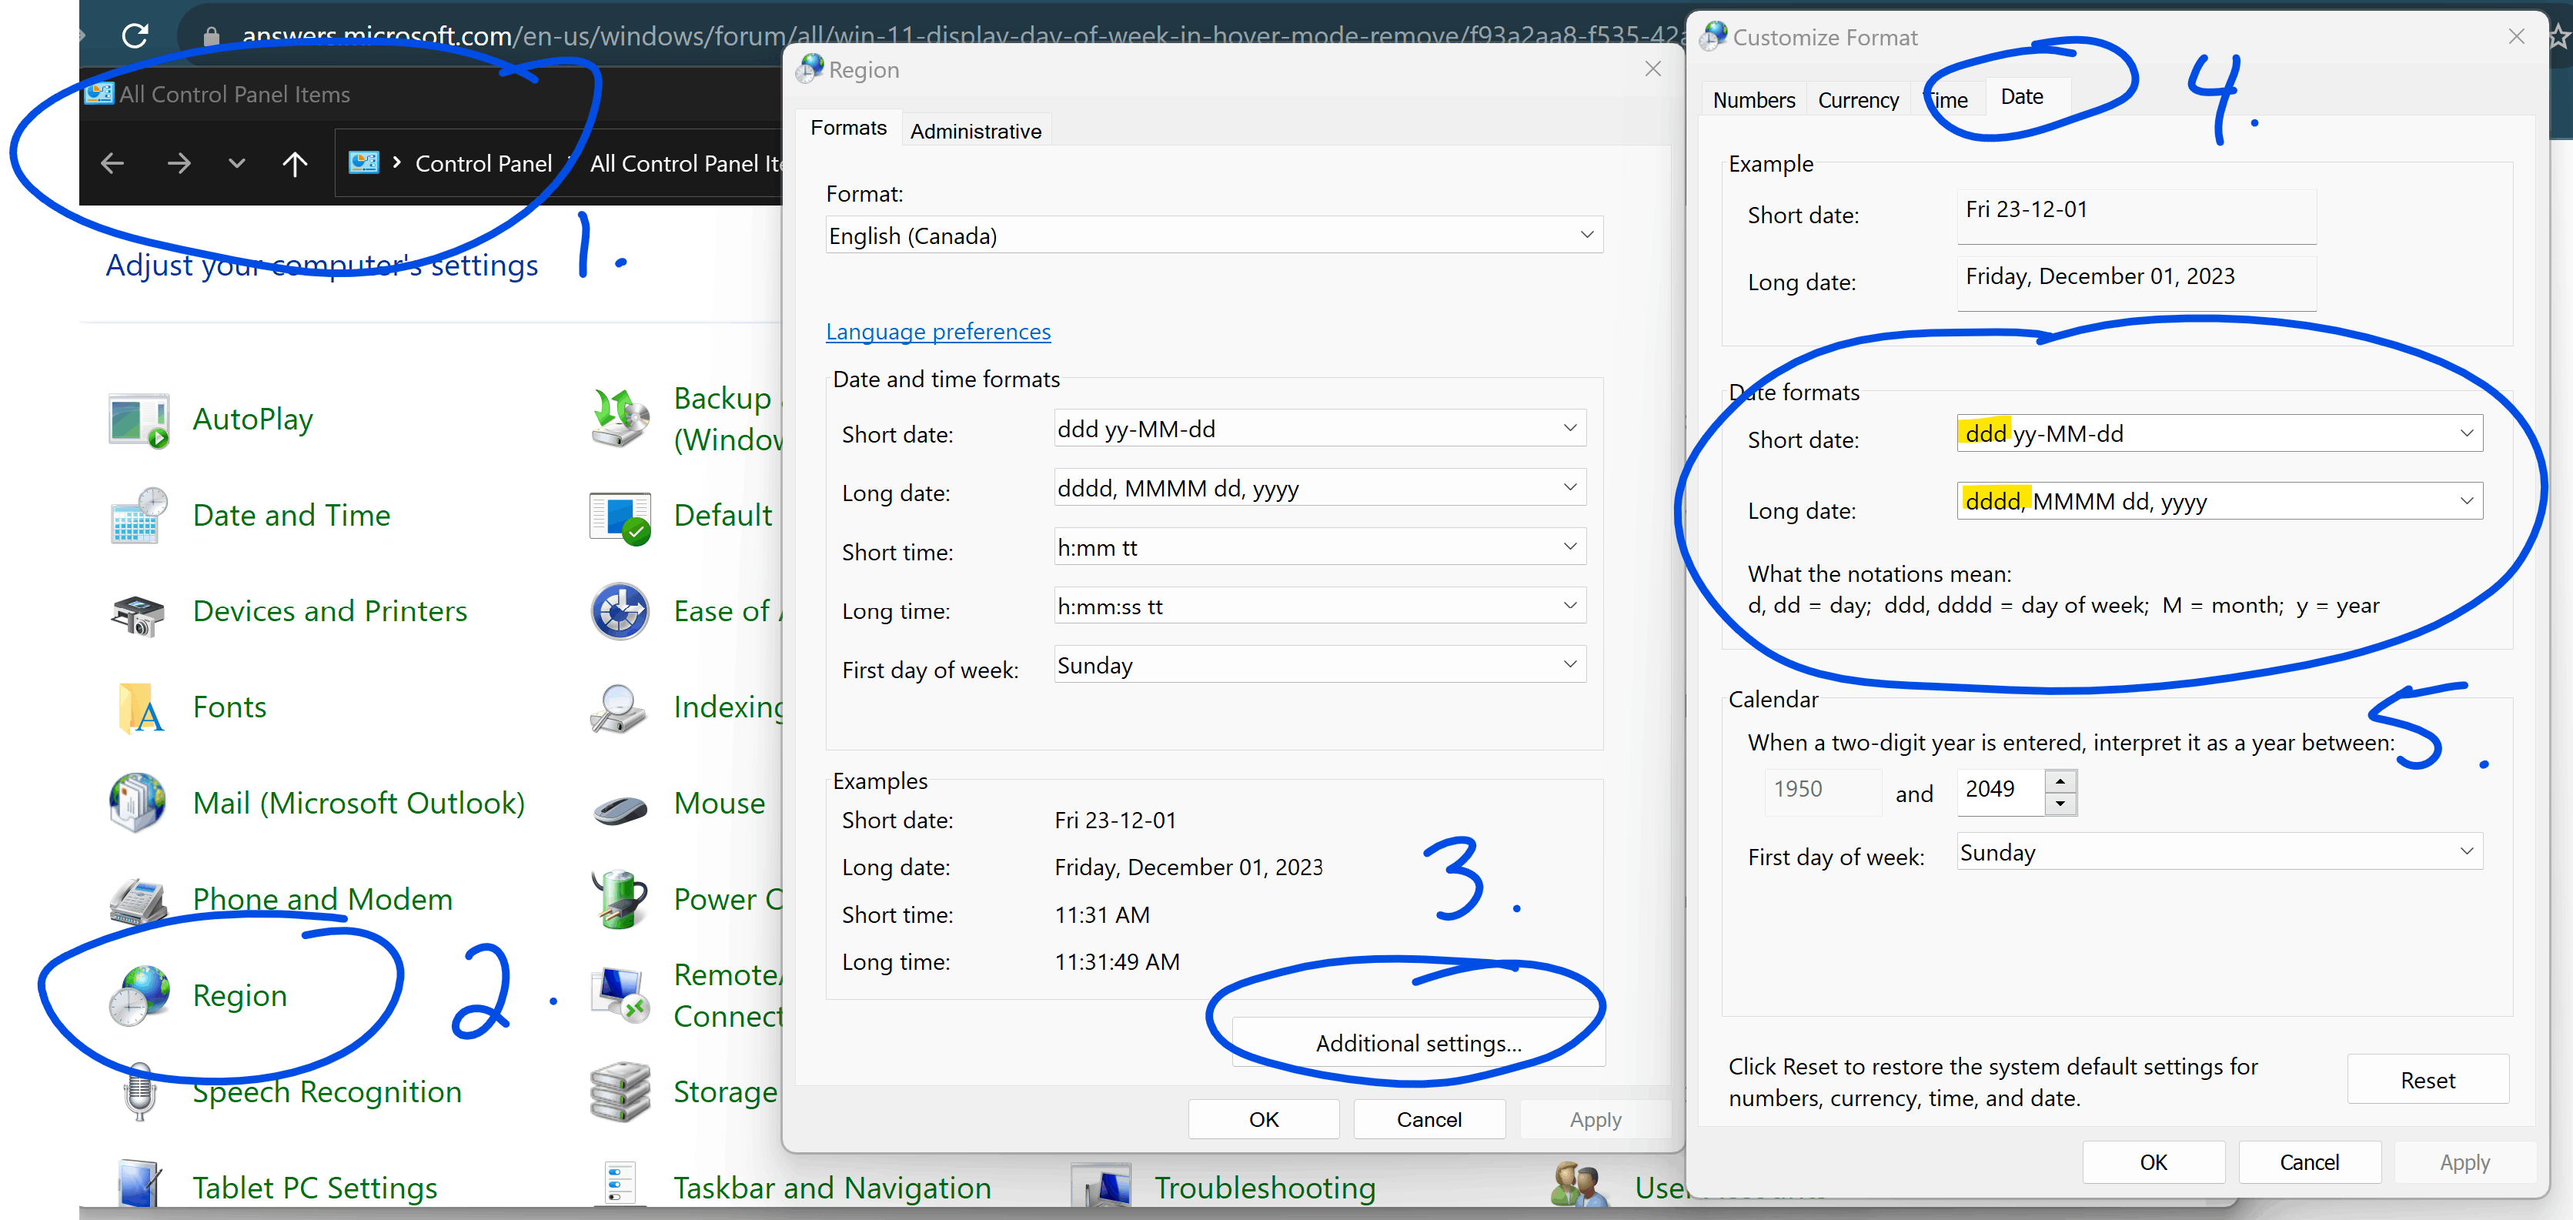Image resolution: width=2573 pixels, height=1220 pixels.
Task: Open the Region globe icon
Action: coord(139,995)
